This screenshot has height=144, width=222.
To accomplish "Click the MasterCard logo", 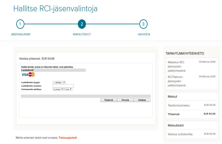I will coord(32,74).
